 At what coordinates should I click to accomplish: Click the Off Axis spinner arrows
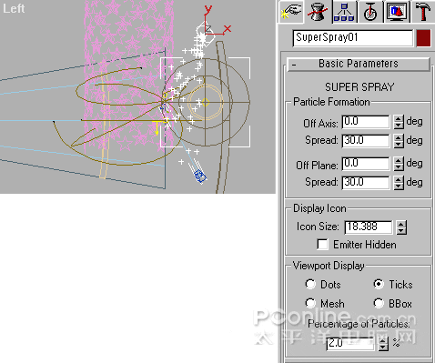[398, 122]
